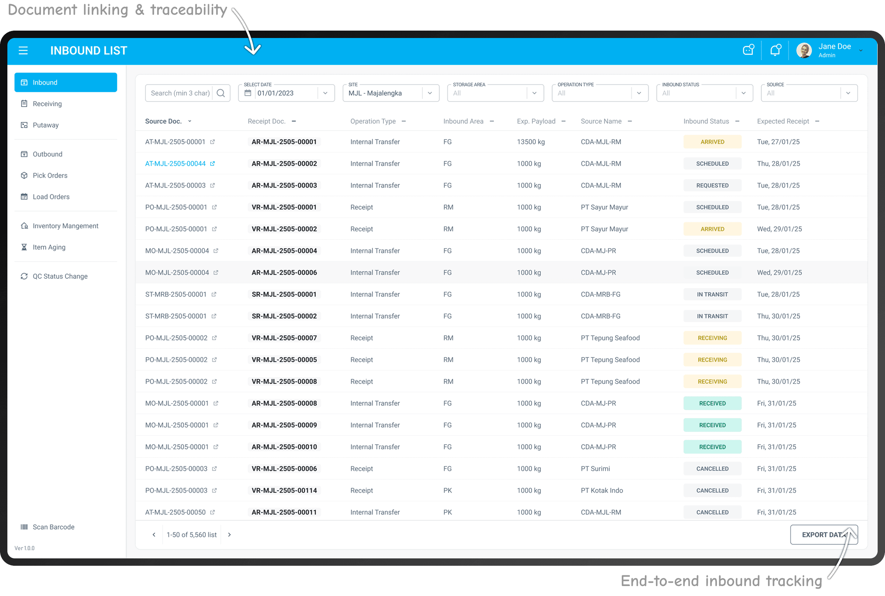This screenshot has height=596, width=885.
Task: Click the search magnifier icon
Action: [221, 93]
